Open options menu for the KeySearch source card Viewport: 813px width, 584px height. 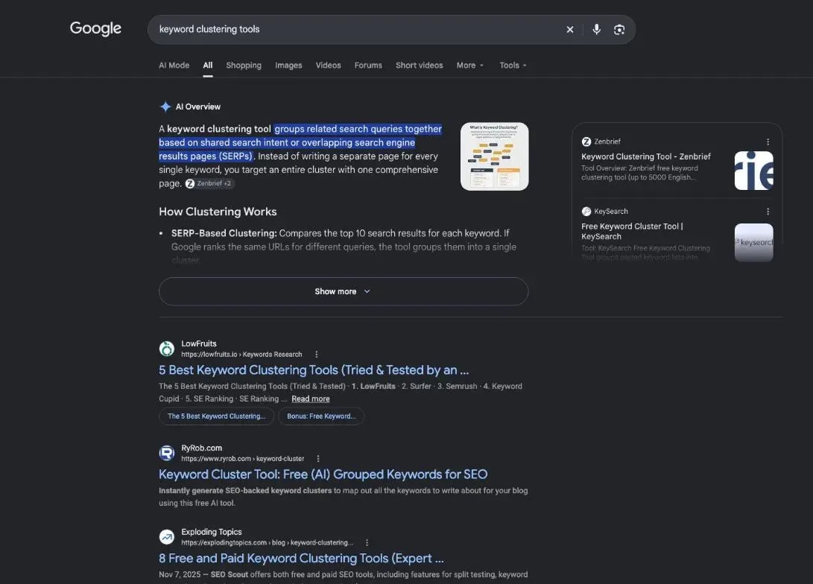[x=768, y=212]
